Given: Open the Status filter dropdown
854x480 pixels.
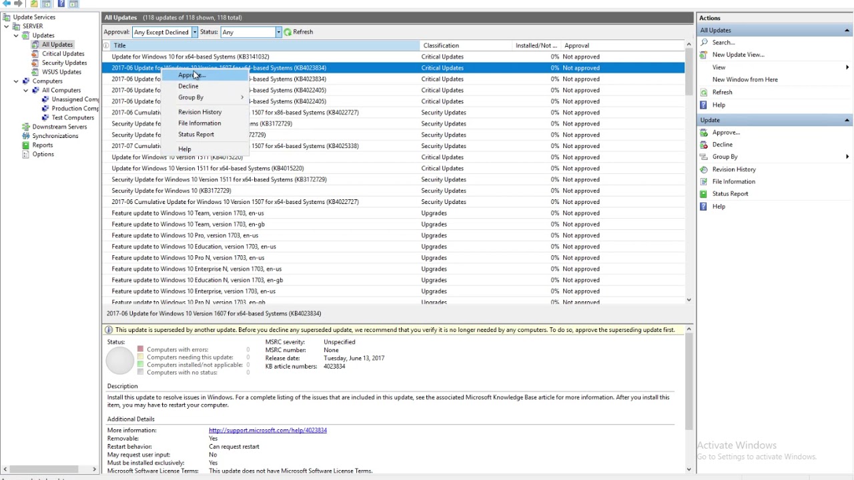Looking at the screenshot, I should click(278, 32).
